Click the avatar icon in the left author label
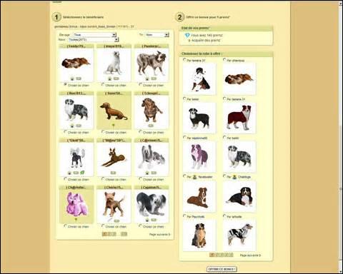This screenshot has height=274, width=343. click(194, 177)
